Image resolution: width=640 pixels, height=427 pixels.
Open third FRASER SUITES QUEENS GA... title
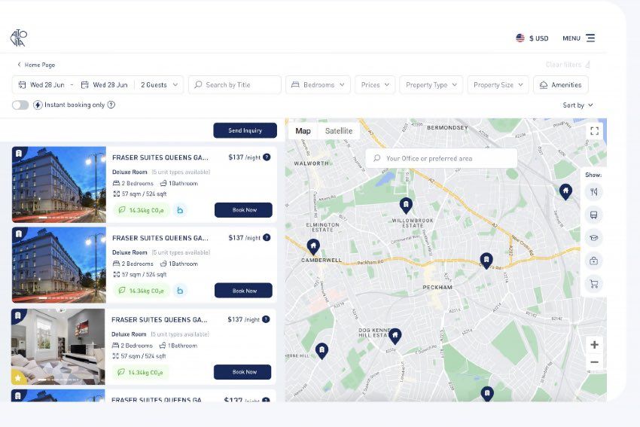159,319
